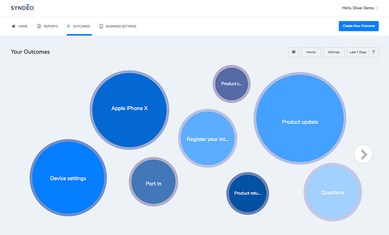This screenshot has height=235, width=389.
Task: Select the Product retu... bubble
Action: pyautogui.click(x=247, y=193)
